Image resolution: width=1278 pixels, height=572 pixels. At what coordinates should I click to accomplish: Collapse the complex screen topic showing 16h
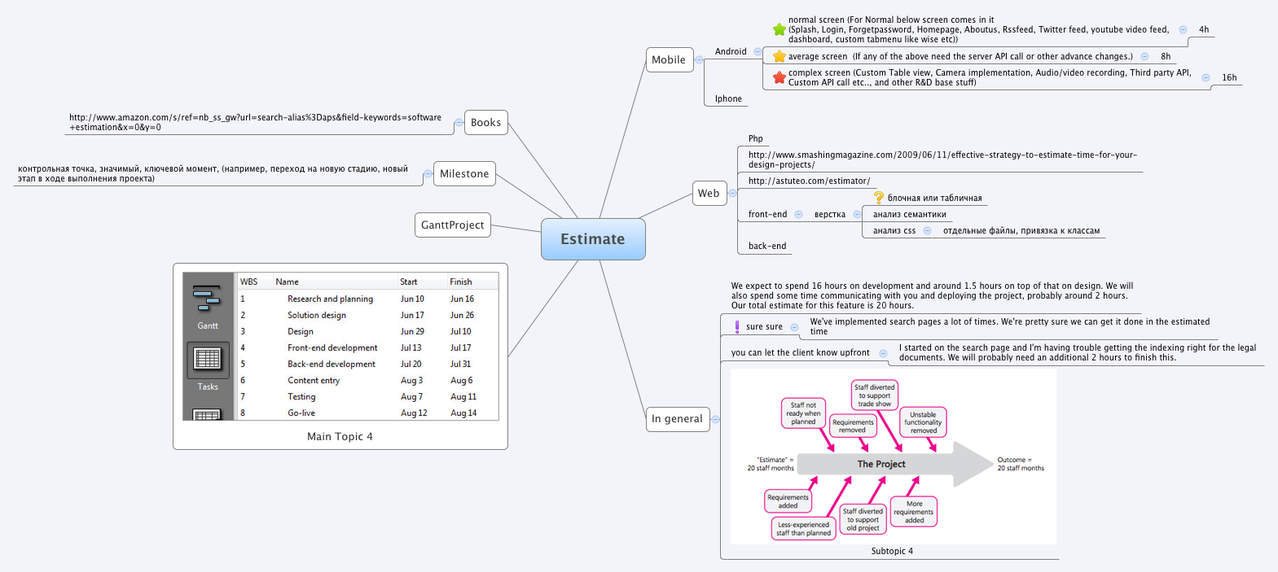[1206, 77]
